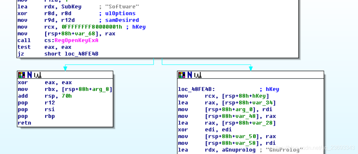Select the retn instruction
The image size is (358, 154).
pyautogui.click(x=24, y=123)
